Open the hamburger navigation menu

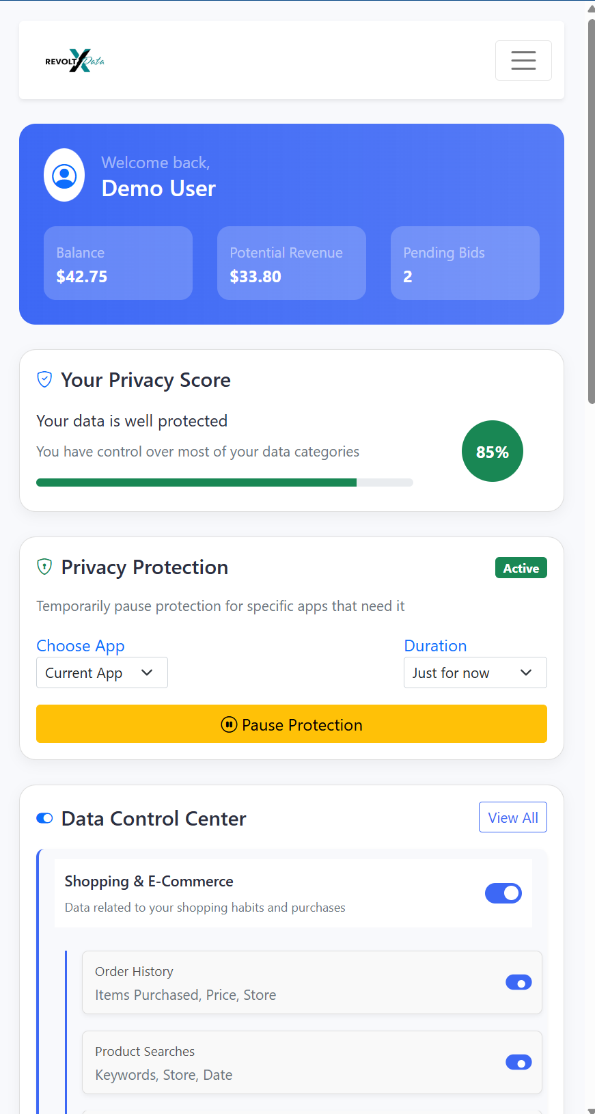(523, 60)
